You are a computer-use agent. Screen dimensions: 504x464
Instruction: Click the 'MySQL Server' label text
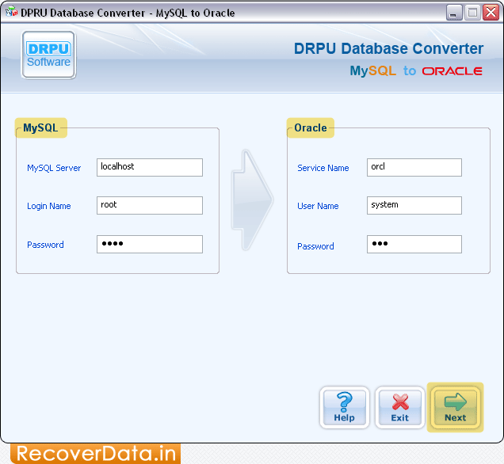54,168
